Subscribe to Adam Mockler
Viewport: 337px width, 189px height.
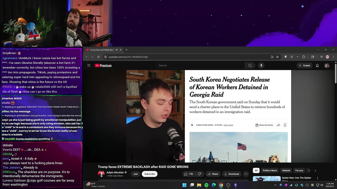point(150,174)
